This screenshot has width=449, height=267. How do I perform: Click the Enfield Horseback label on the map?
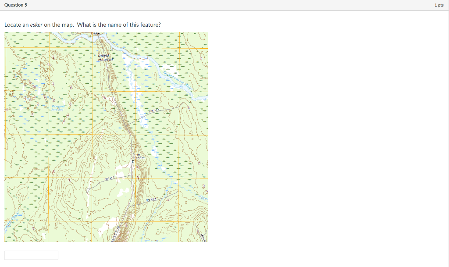tap(104, 57)
